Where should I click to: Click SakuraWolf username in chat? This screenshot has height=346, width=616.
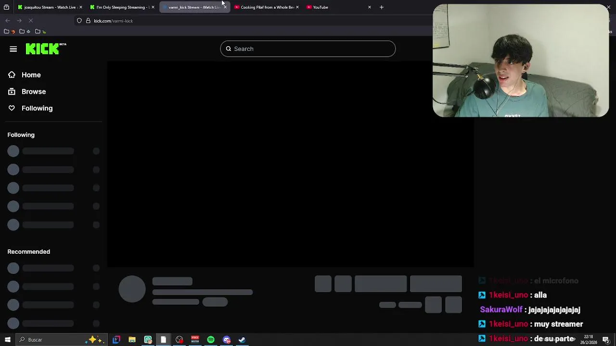pos(501,309)
